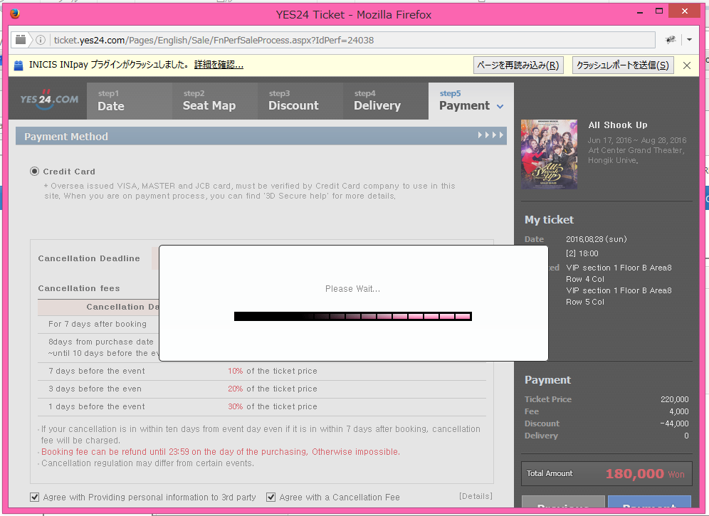709x516 pixels.
Task: Select the Credit Card radio button
Action: tap(34, 172)
